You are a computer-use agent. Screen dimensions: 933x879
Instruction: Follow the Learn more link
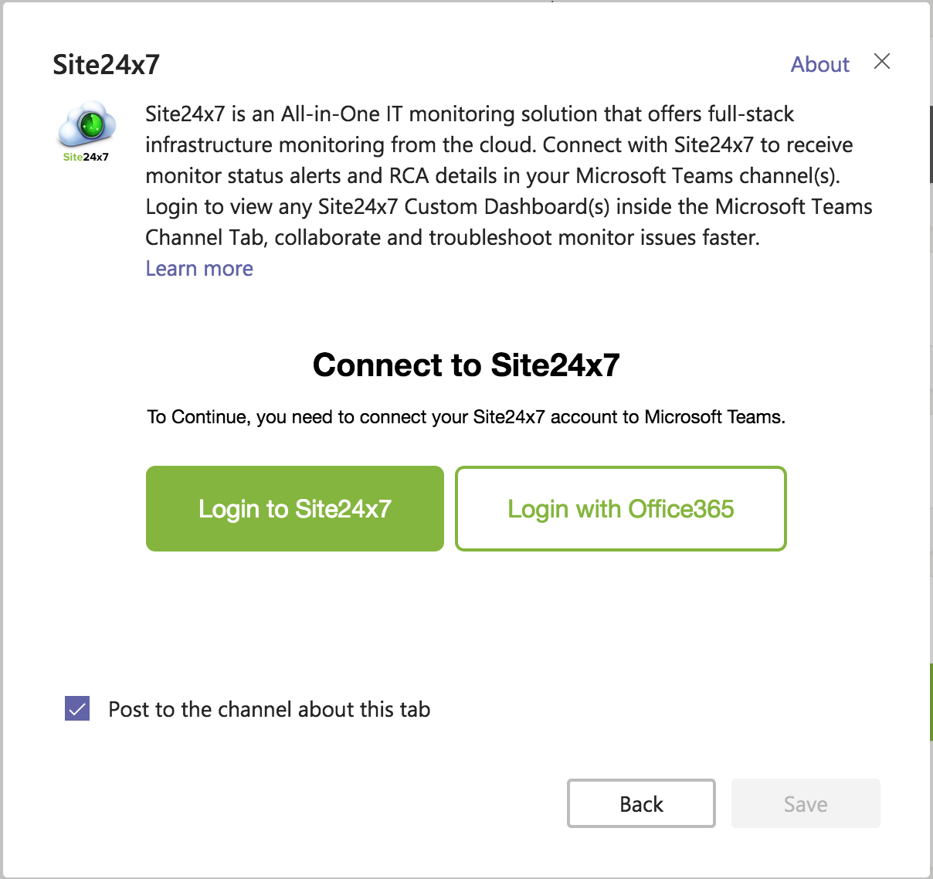(x=199, y=268)
